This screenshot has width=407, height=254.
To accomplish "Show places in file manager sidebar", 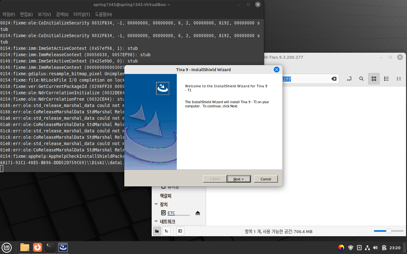I will click(x=157, y=231).
